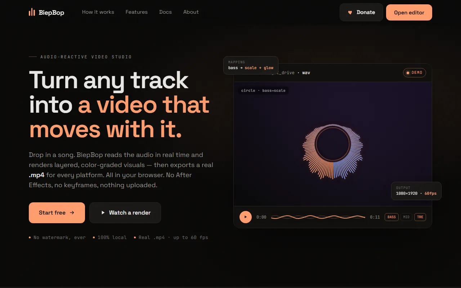Click the bold .mp4 word in description
The image size is (461, 288).
click(x=37, y=175)
